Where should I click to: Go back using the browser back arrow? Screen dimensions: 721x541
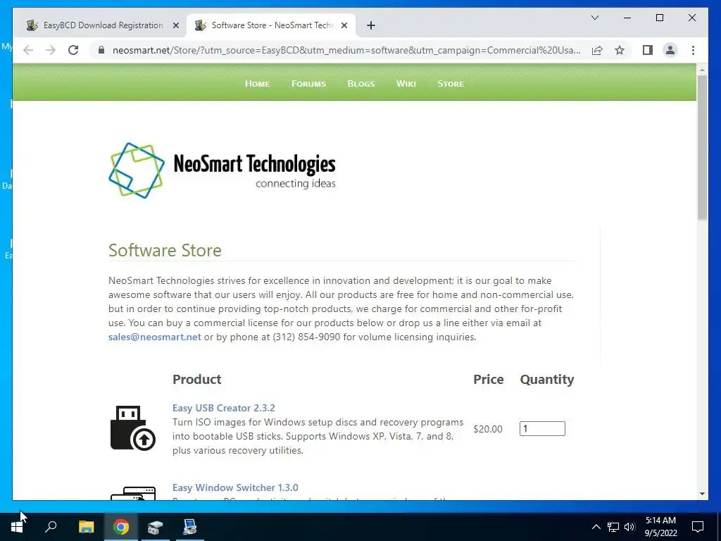pyautogui.click(x=28, y=50)
